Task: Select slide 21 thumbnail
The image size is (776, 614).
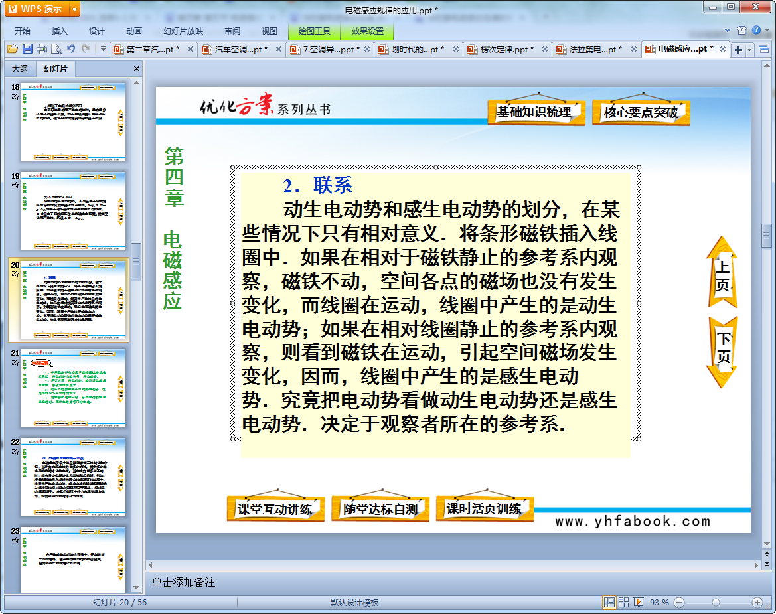Action: (x=73, y=388)
